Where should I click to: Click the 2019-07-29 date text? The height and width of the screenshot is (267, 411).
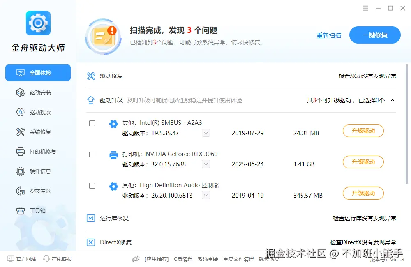coord(248,133)
